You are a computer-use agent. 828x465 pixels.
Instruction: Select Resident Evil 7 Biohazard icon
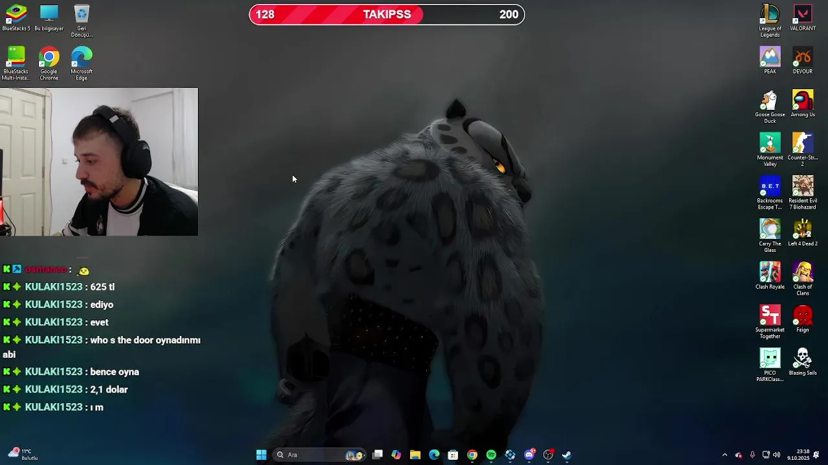point(803,193)
